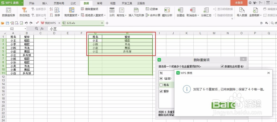Select row 12 header

tap(3, 77)
